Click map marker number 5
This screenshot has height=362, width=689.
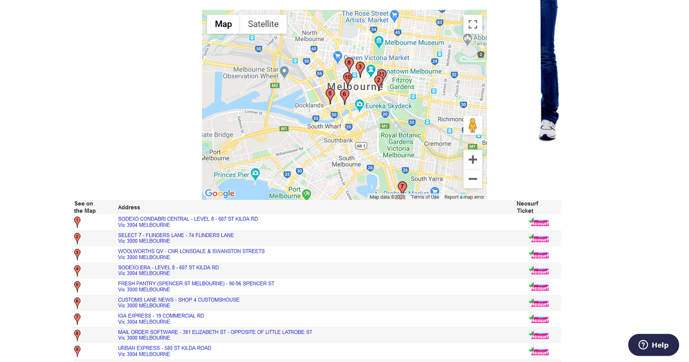tap(330, 96)
